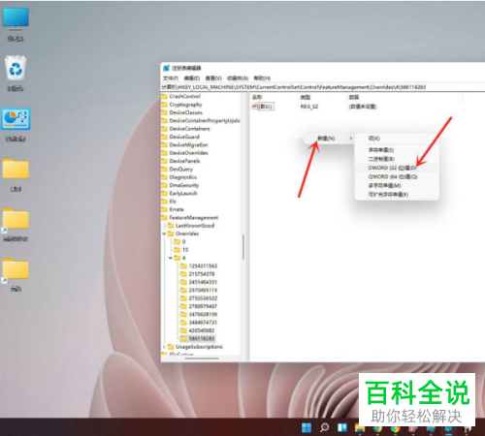Image resolution: width=485 pixels, height=436 pixels.
Task: Collapse the Overrides tree node
Action: 164,234
